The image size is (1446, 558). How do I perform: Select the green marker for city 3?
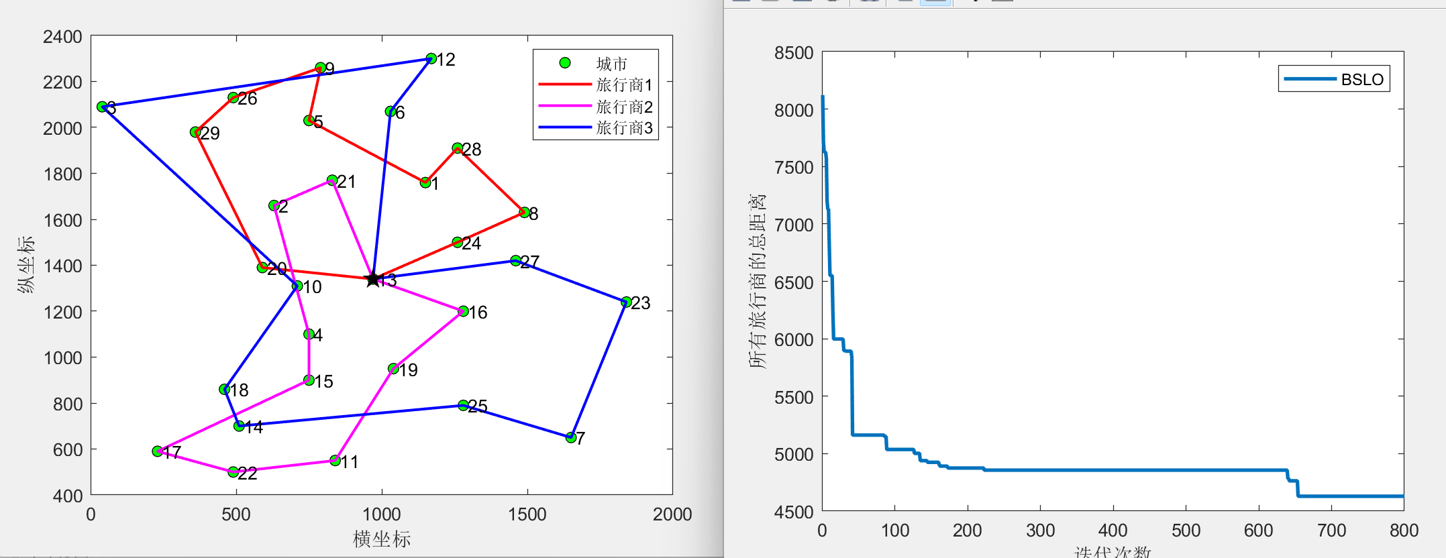(102, 107)
